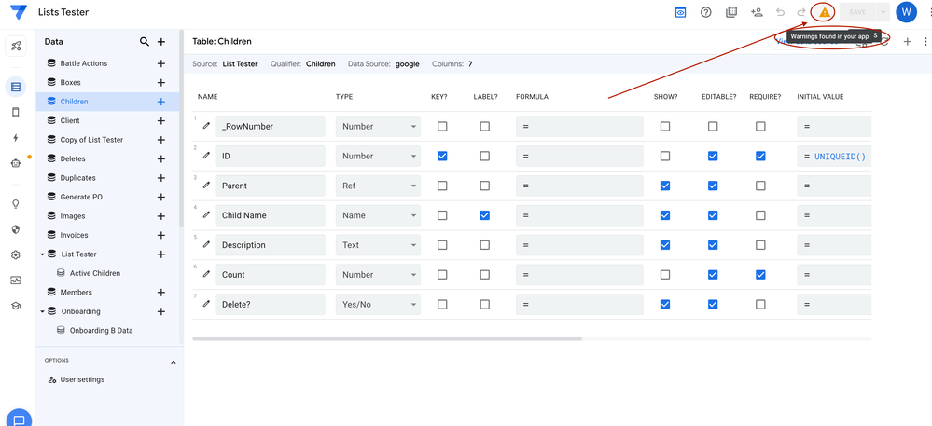Open the Text type dropdown for Description

point(378,245)
